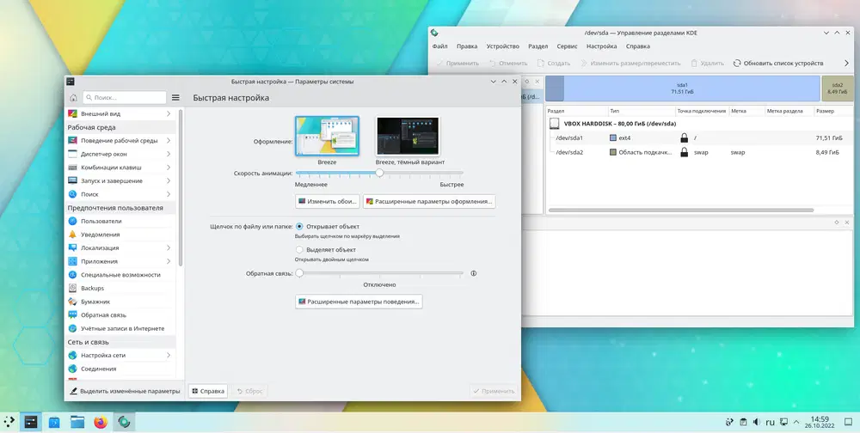Select the /dev/sda1 partition row
This screenshot has height=433, width=860.
point(700,138)
